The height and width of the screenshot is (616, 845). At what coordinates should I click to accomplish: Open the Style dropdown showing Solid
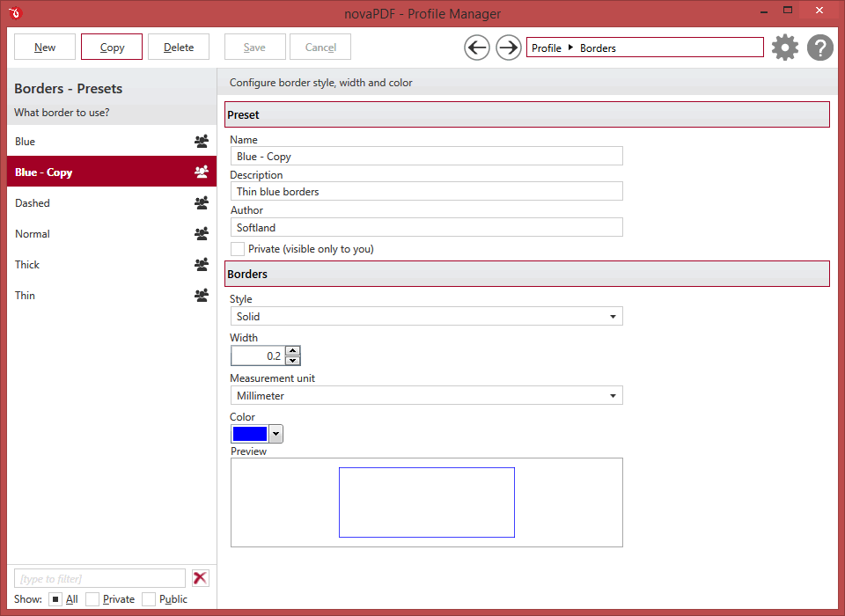426,316
